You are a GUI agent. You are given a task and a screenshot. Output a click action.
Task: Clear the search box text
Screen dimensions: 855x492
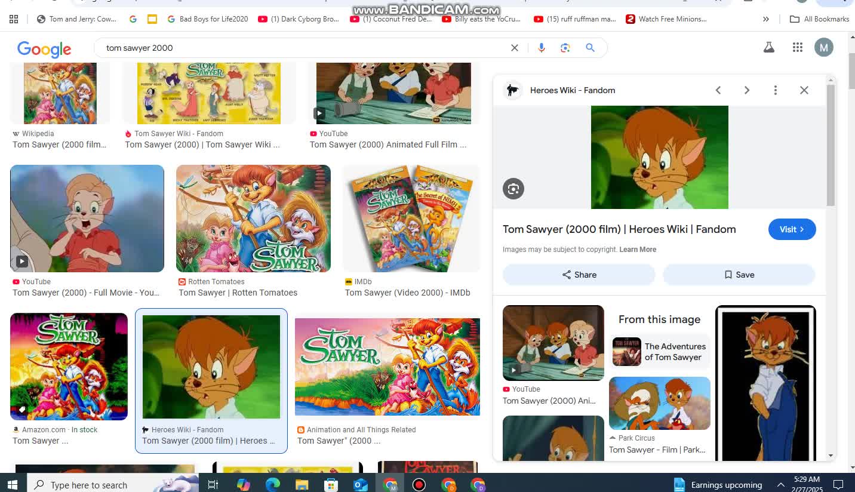coord(515,48)
